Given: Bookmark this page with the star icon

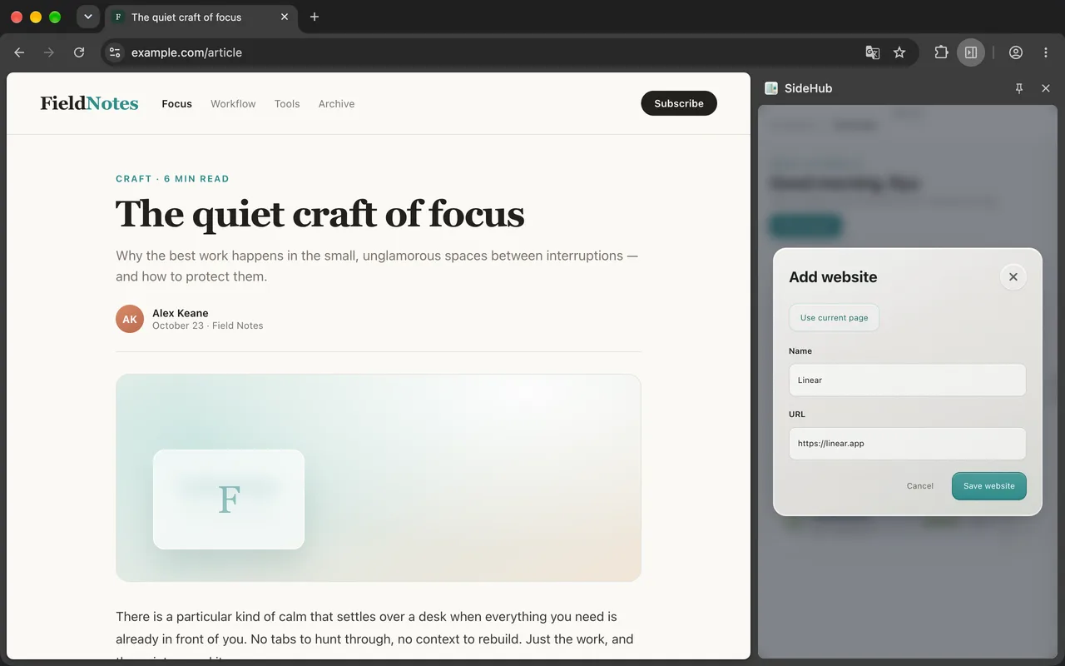Looking at the screenshot, I should [x=899, y=52].
